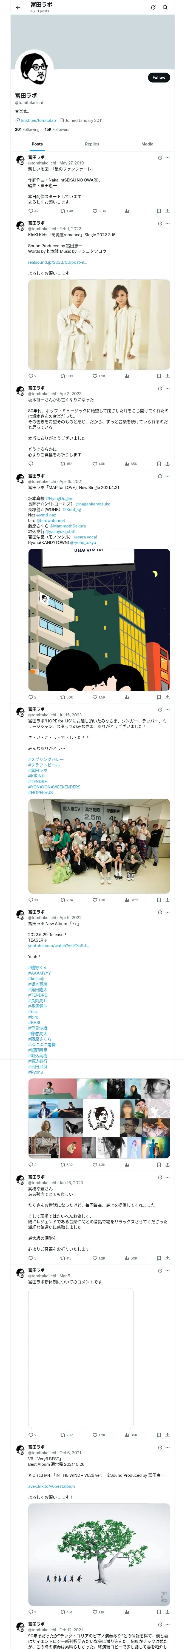Viewport: 185px width, 1650px height.
Task: View analytics on the Apr 3, 2023 post
Action: 130,464
